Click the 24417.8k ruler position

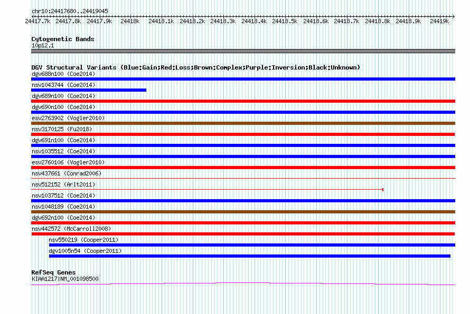pyautogui.click(x=68, y=21)
